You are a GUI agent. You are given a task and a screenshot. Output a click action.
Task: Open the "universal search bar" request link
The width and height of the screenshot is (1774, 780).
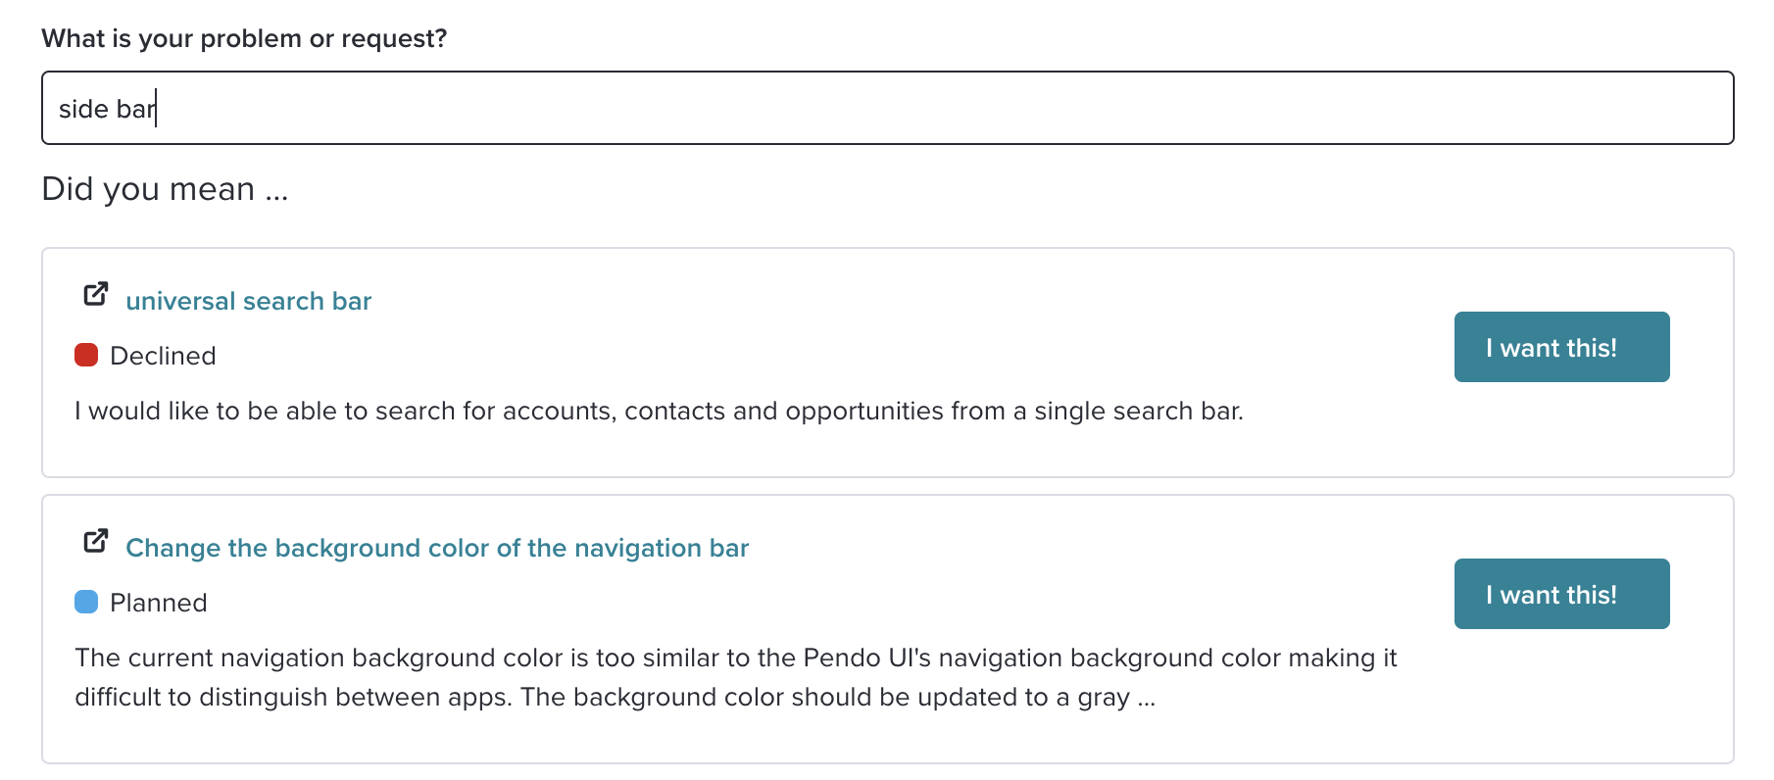pyautogui.click(x=248, y=301)
